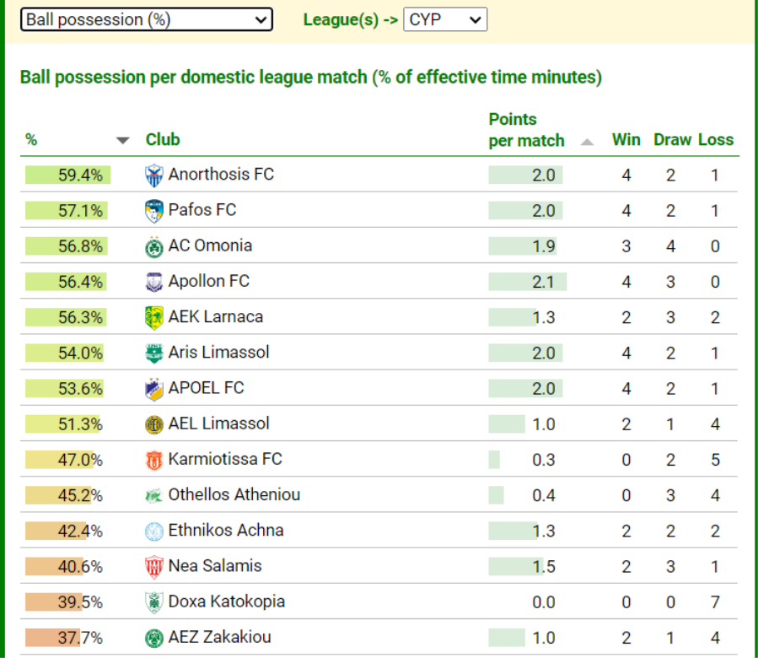
Task: Click Anorthosis FC's 59.4% possession bar
Action: 67,175
